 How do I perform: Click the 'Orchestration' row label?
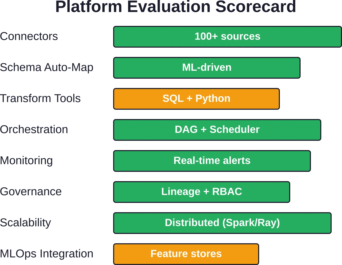(34, 129)
